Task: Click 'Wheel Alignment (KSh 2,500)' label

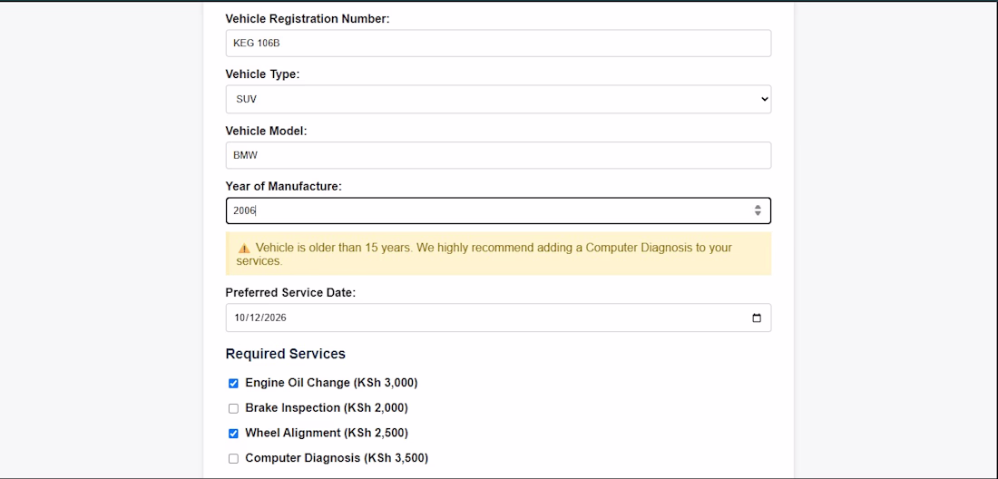Action: pos(327,433)
